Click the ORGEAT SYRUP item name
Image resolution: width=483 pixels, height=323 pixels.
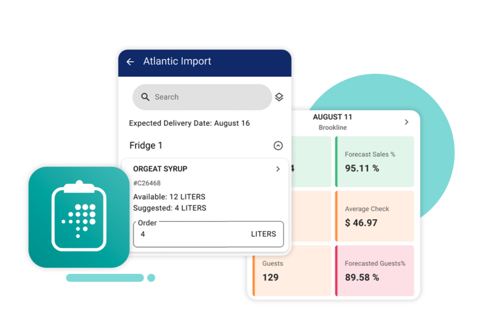pyautogui.click(x=160, y=169)
